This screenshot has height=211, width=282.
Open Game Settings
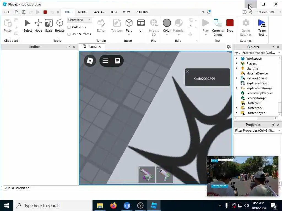coord(246,27)
